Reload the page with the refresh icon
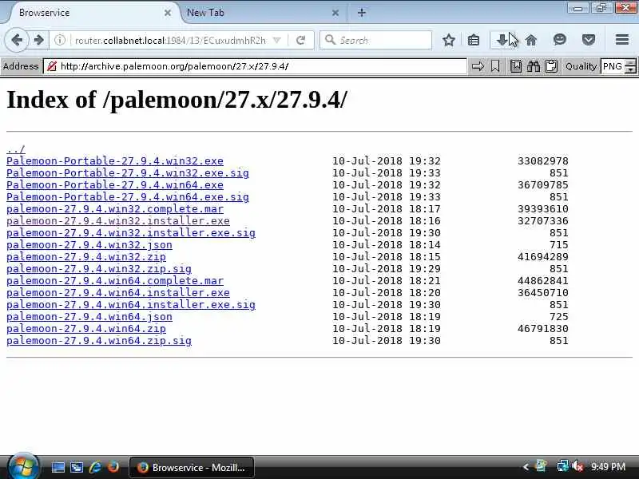 (x=301, y=40)
